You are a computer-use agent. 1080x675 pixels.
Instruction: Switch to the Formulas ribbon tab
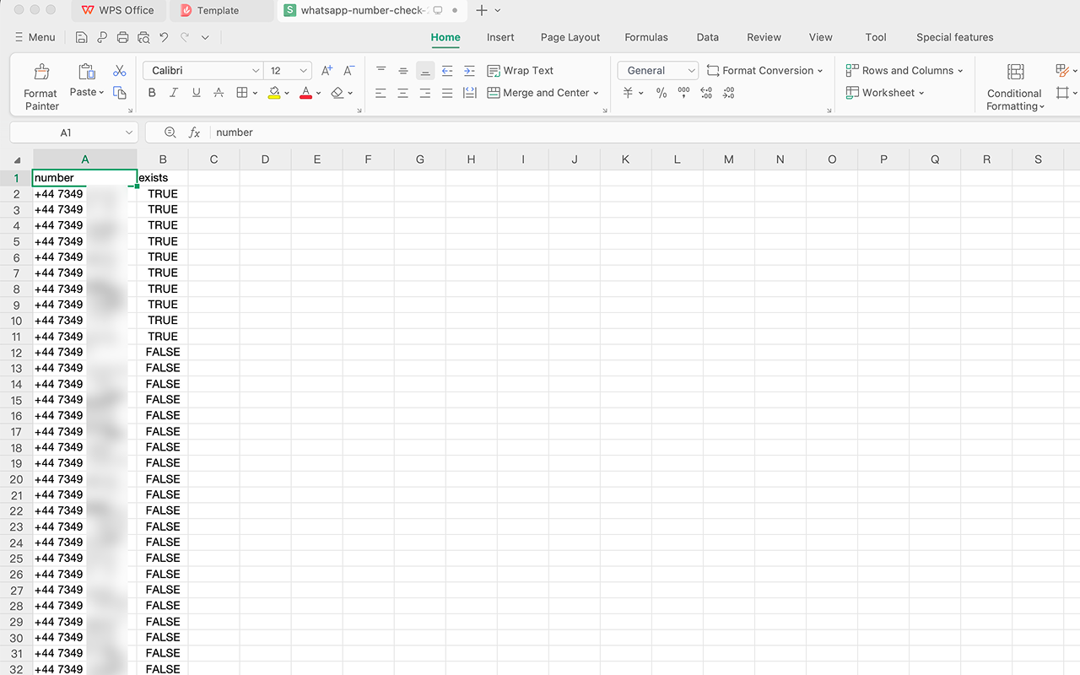click(x=645, y=37)
